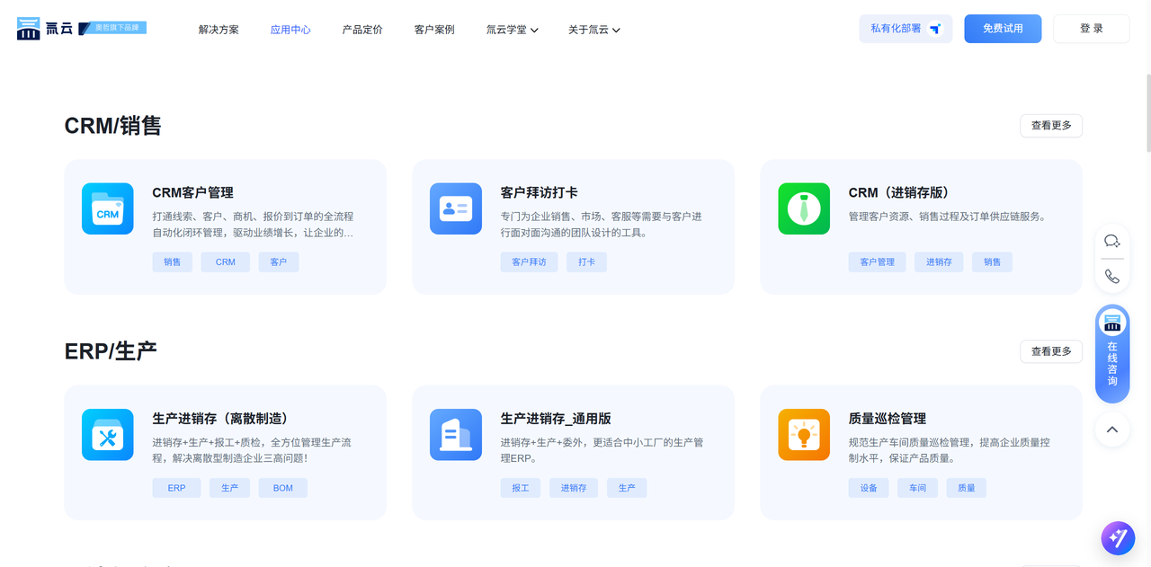The image size is (1151, 567).
Task: Click the phone contact icon
Action: [x=1112, y=276]
